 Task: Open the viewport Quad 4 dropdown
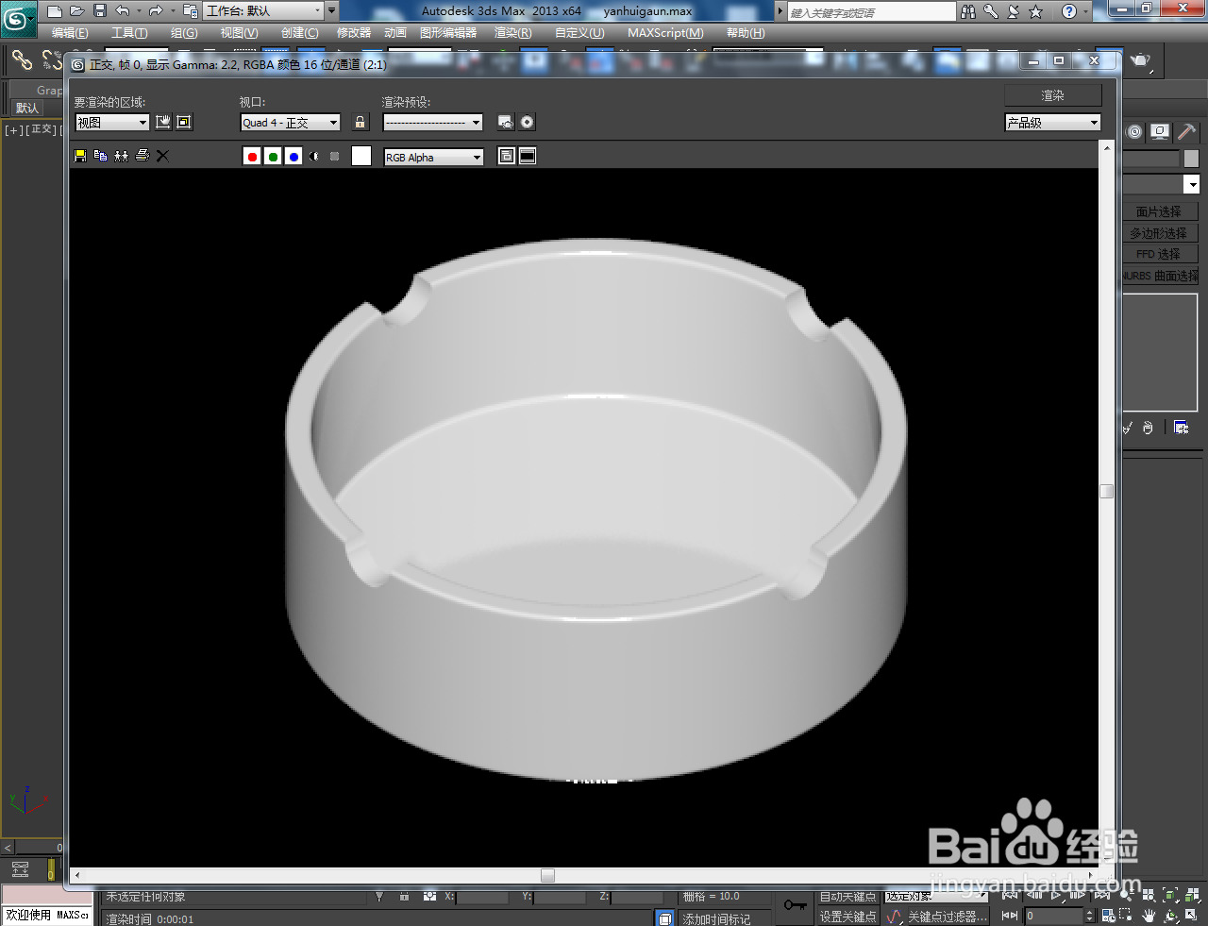(x=291, y=123)
